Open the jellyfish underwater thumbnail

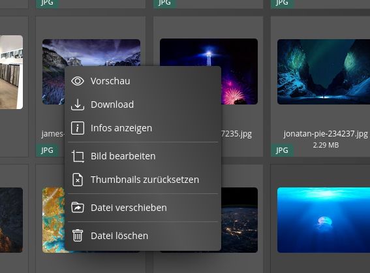tap(324, 220)
